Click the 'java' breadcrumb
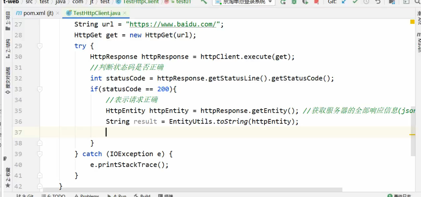 click(x=61, y=2)
